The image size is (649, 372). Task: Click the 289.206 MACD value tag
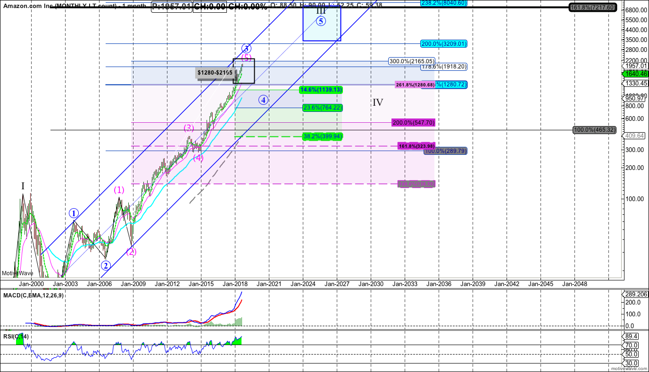point(635,294)
